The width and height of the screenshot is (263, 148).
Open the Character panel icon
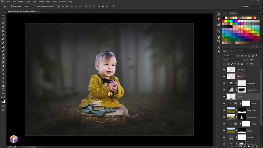click(x=219, y=48)
